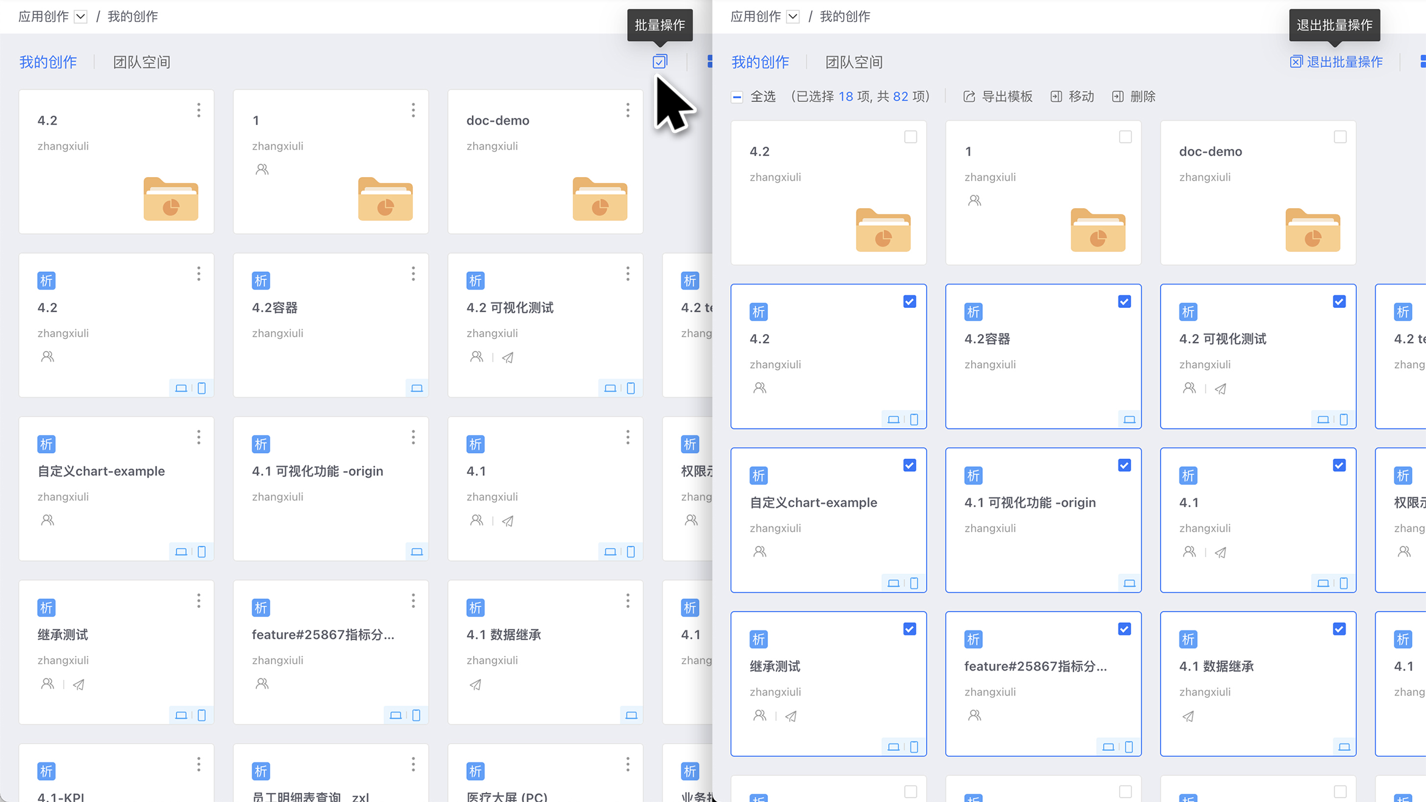Uncheck the right 4.1 可视化功能 -origin checkbox
The image size is (1426, 802).
click(x=1124, y=466)
